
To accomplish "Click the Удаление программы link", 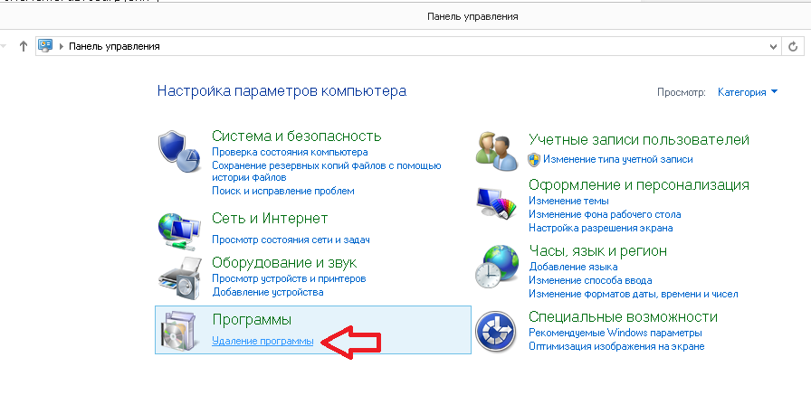I will click(262, 342).
